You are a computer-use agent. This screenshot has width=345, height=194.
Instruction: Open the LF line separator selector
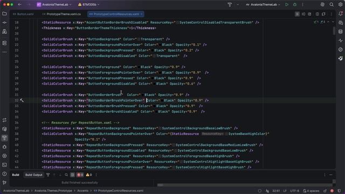click(x=285, y=191)
